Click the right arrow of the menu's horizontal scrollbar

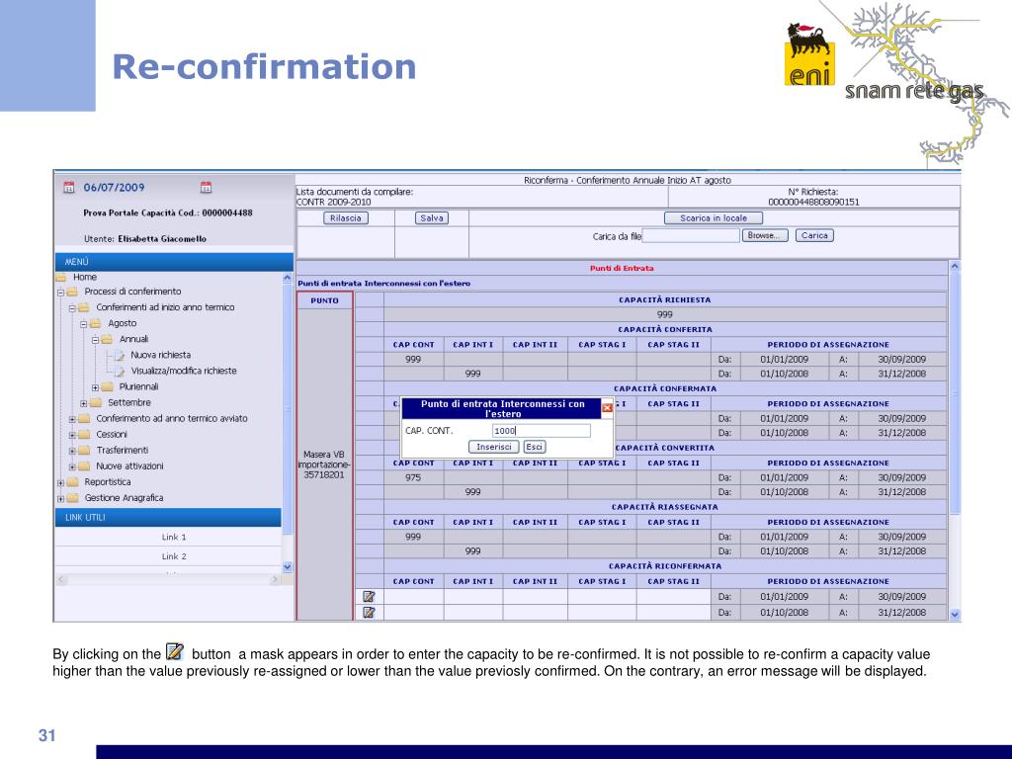(x=275, y=579)
